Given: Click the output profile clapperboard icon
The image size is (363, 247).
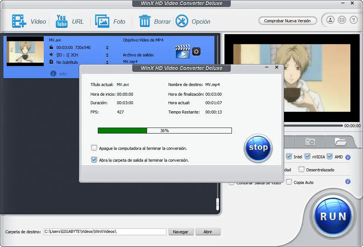Looking at the screenshot, I should (183, 51).
